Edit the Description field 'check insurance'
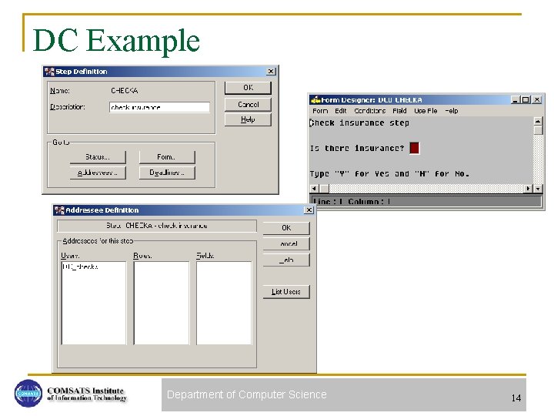Viewport: 554px width, 416px height. (x=159, y=107)
